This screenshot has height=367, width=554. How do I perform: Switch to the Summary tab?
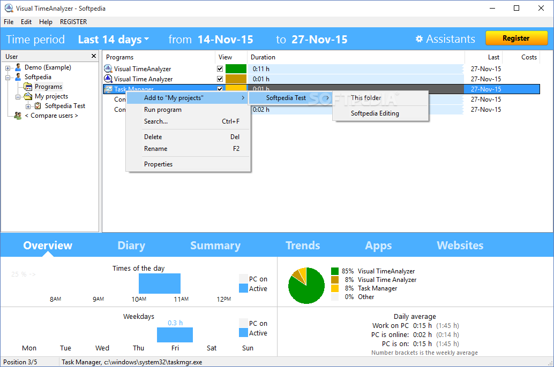pyautogui.click(x=215, y=245)
